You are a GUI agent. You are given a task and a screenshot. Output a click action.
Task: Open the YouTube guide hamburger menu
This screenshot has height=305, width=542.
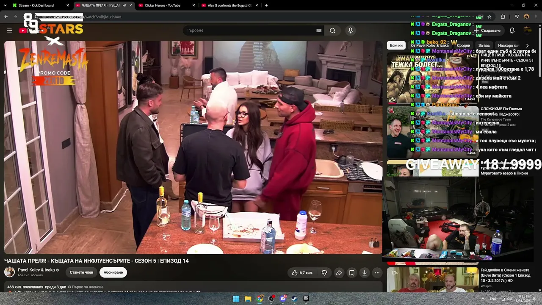[9, 30]
